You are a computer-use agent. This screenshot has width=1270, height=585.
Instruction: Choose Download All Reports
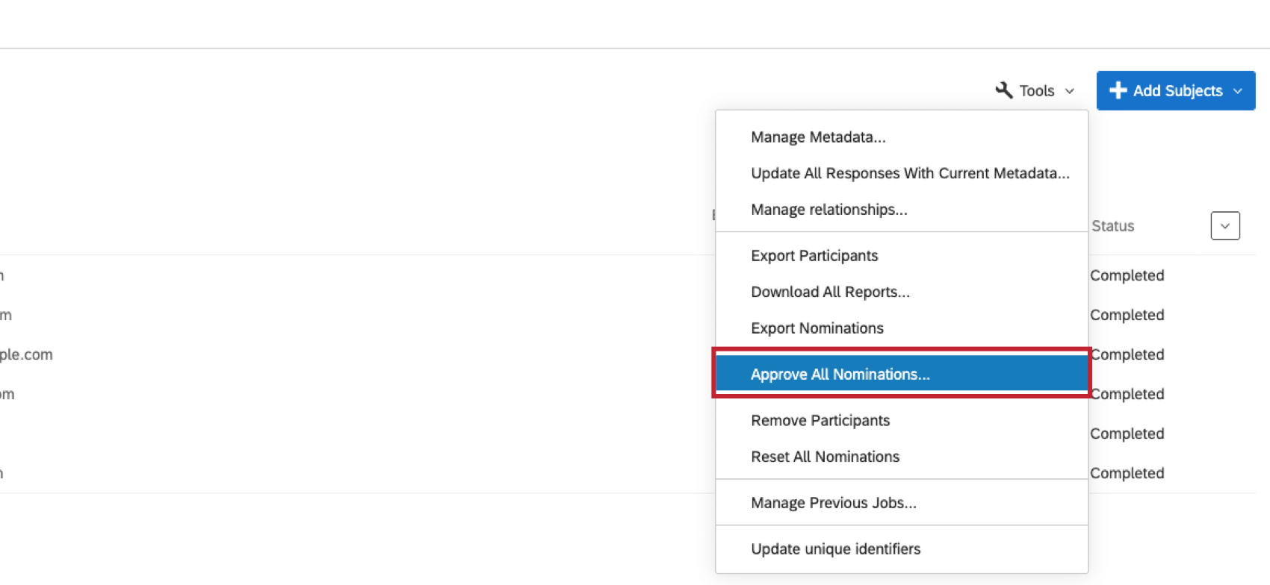pyautogui.click(x=830, y=292)
